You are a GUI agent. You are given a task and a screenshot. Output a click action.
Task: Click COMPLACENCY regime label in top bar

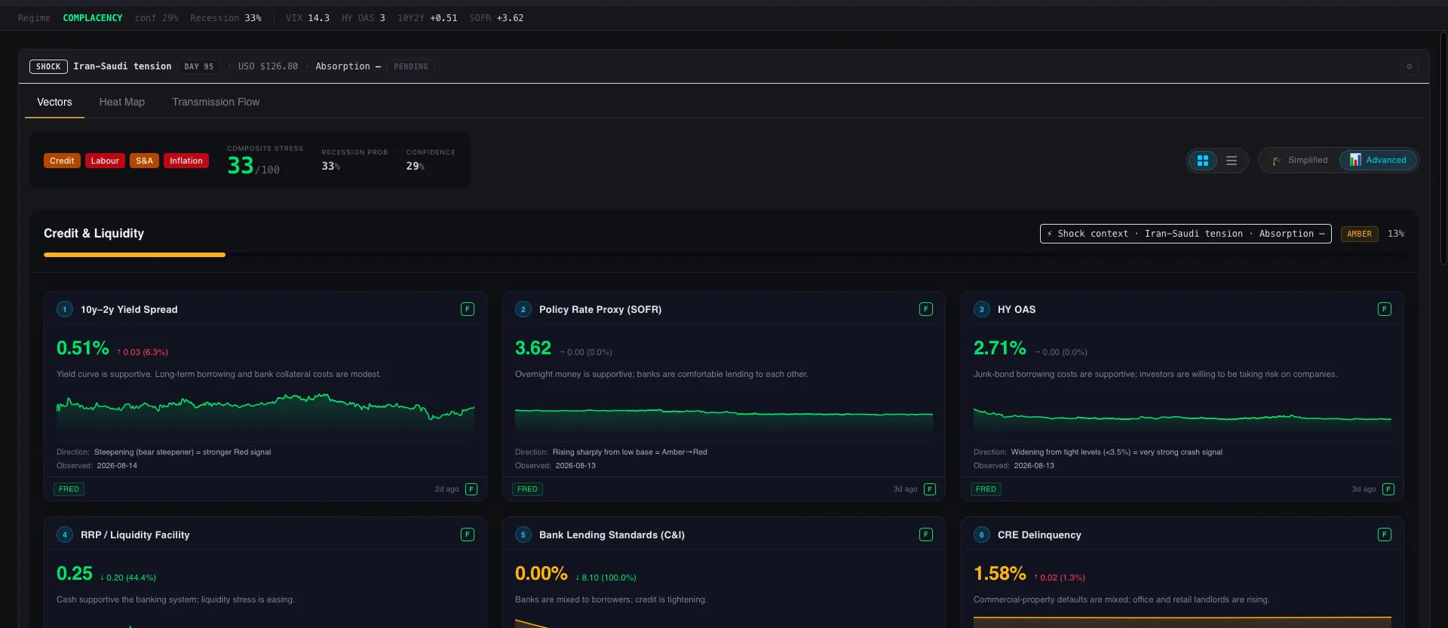click(x=93, y=18)
